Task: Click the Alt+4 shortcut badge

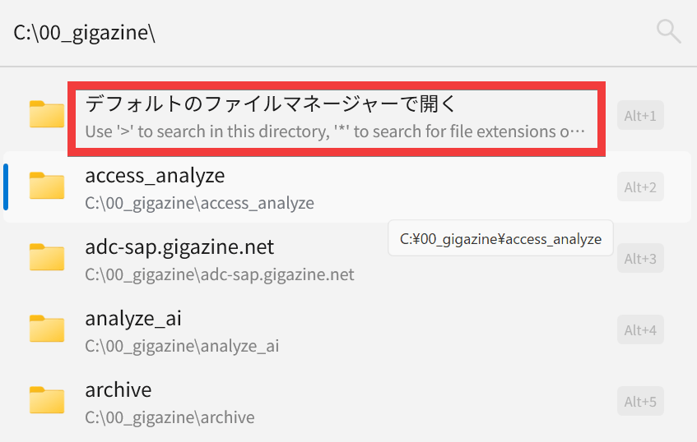Action: (x=640, y=329)
